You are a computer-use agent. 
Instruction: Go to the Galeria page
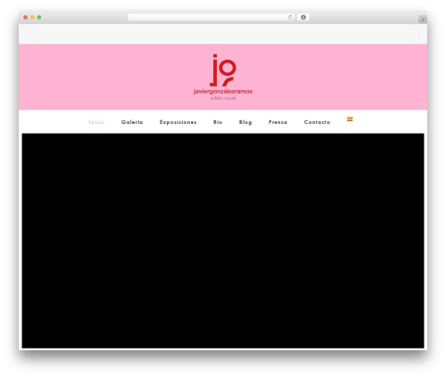pos(132,122)
